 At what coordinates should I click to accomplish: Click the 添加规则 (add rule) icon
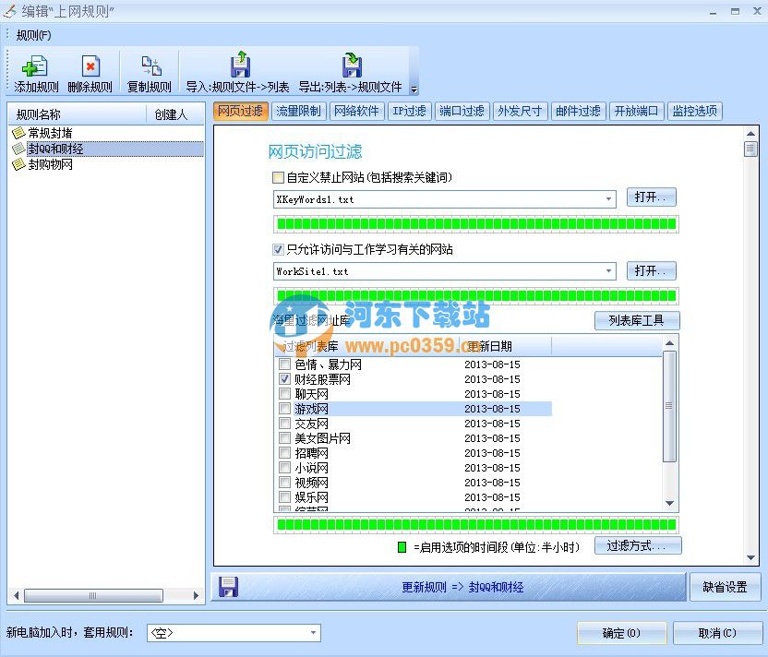point(33,66)
